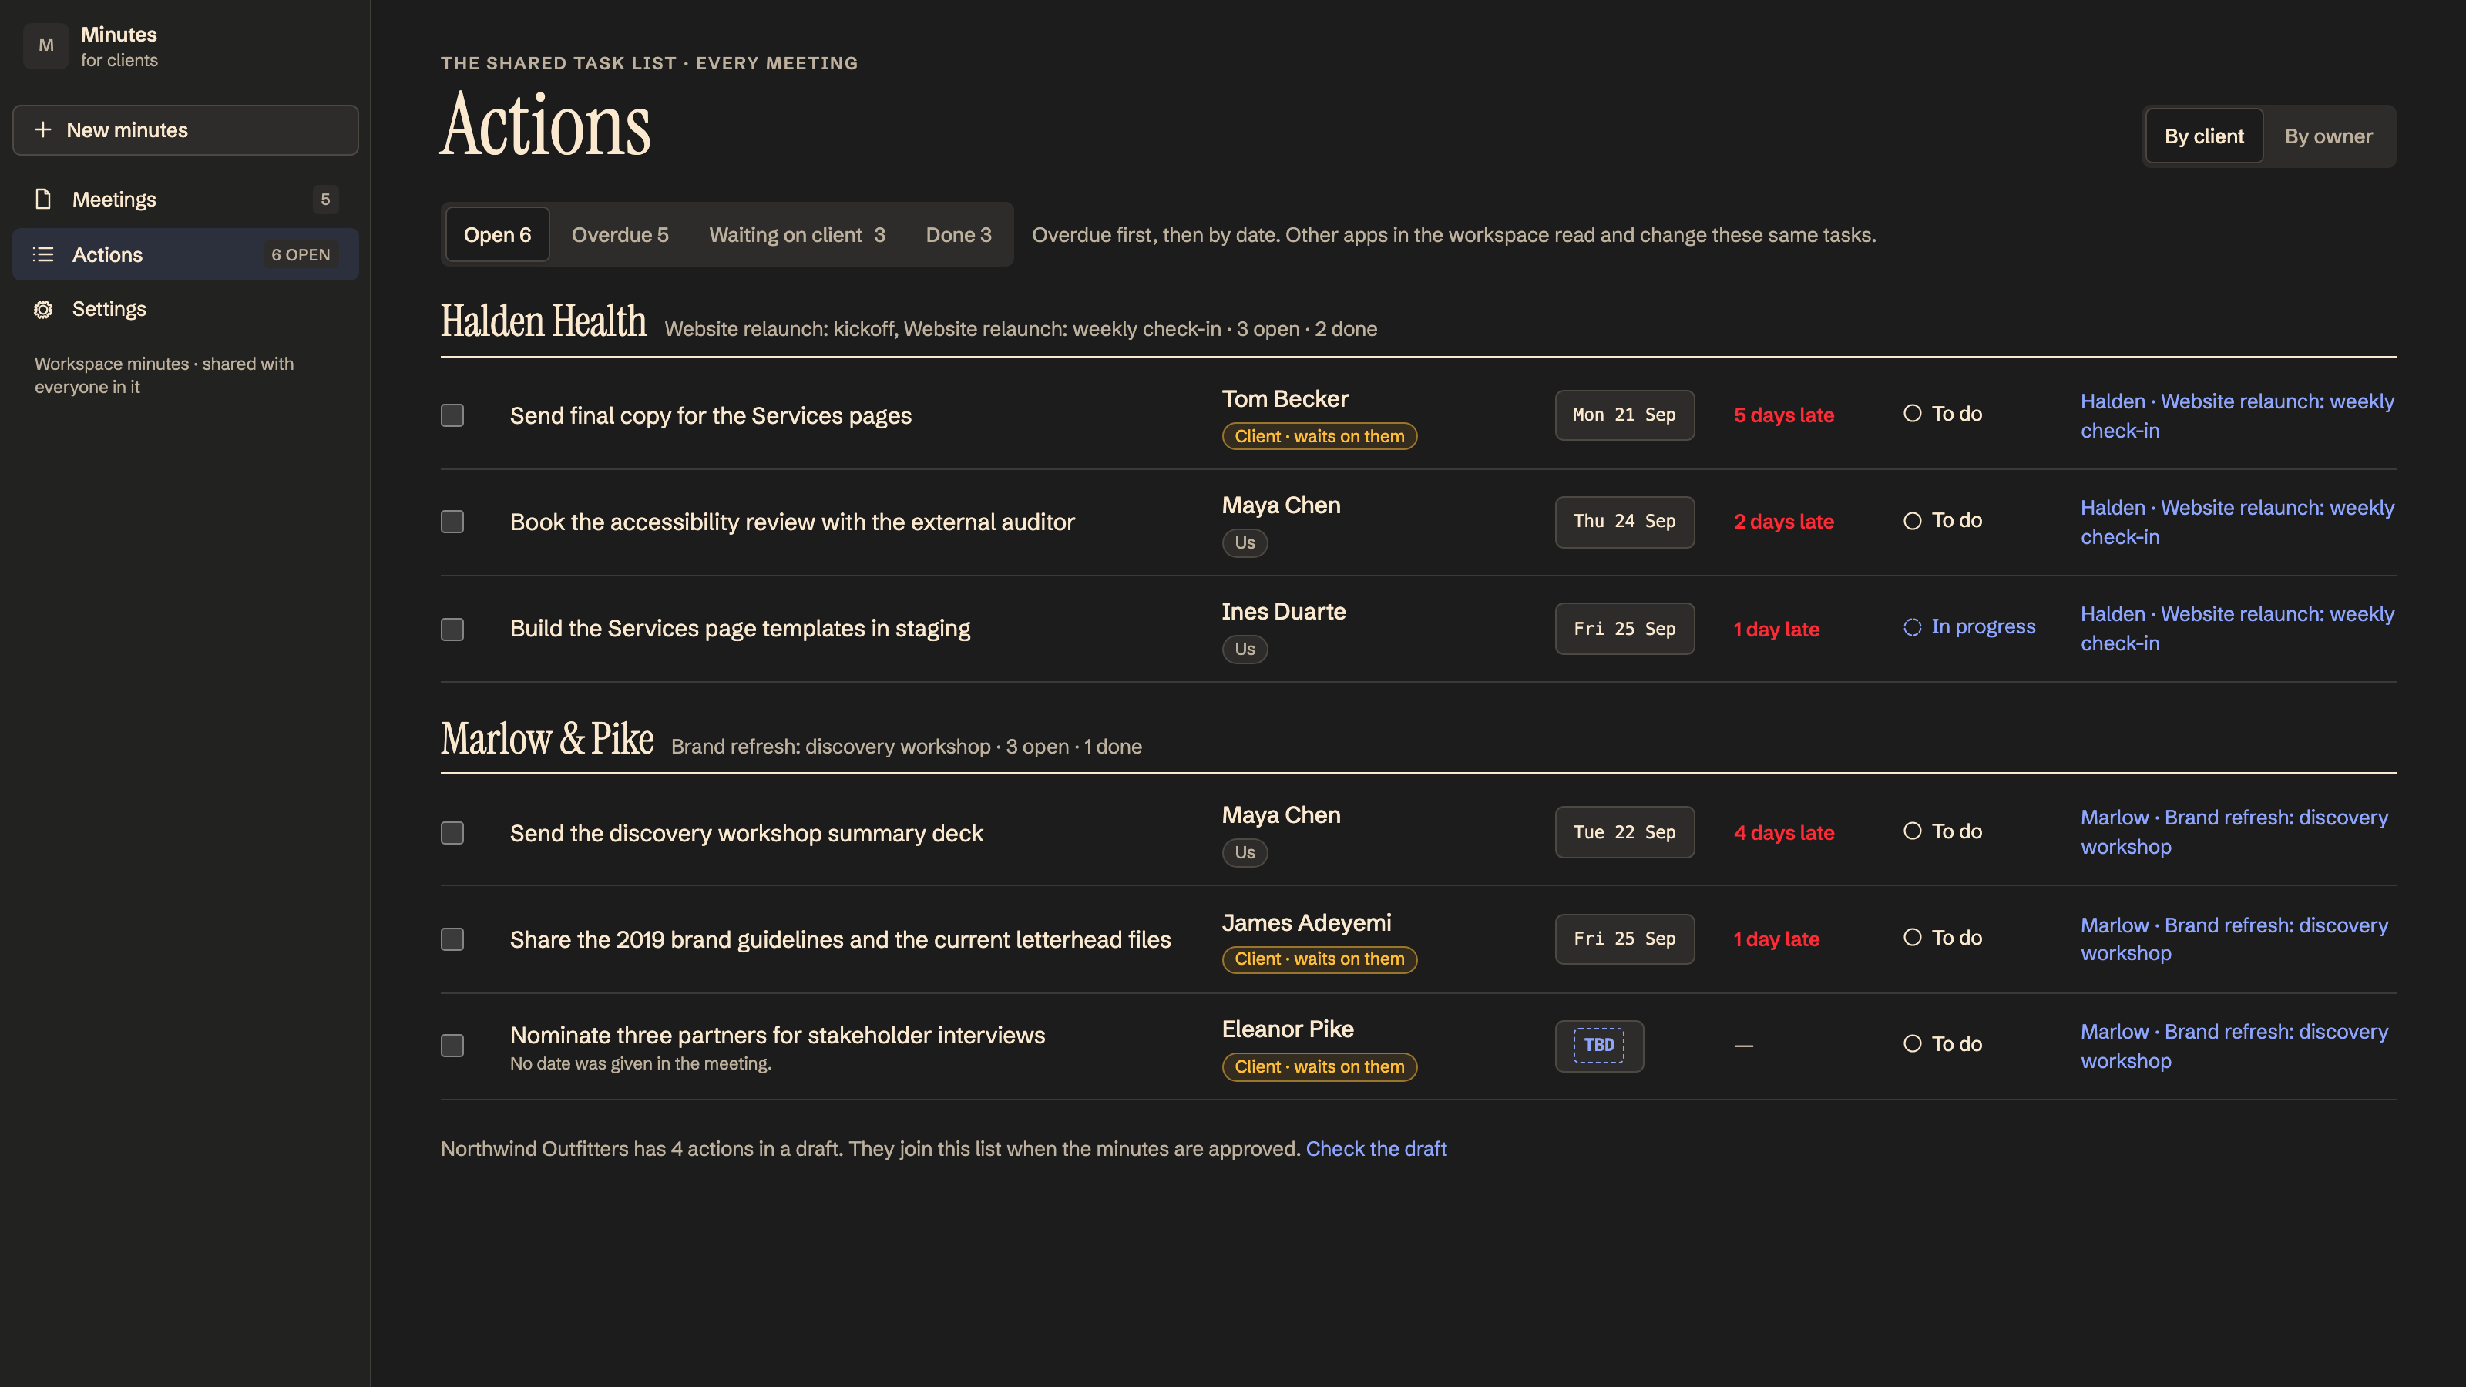Follow the Check the draft link
The width and height of the screenshot is (2466, 1387).
click(1376, 1149)
